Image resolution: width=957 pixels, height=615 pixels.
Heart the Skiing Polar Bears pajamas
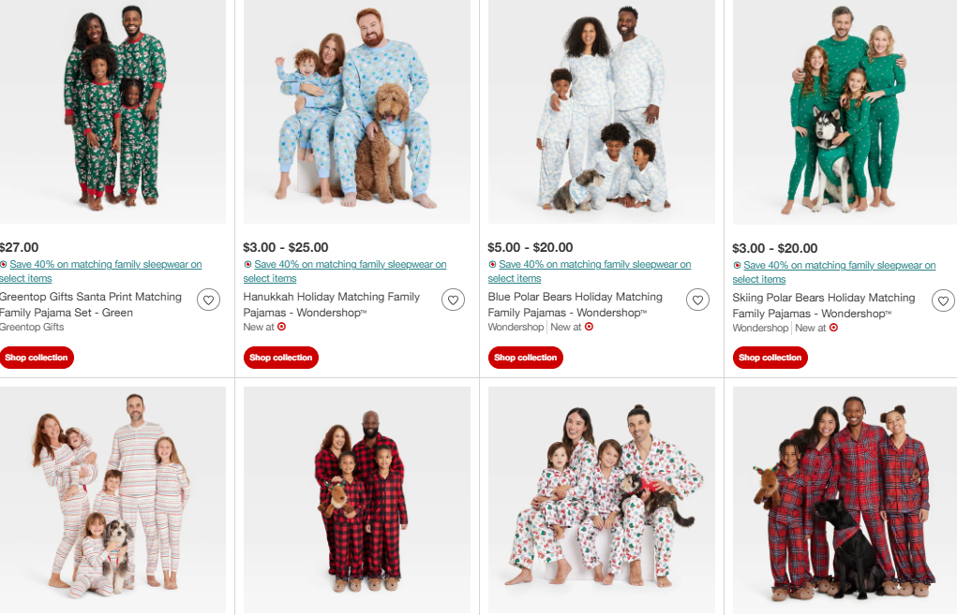(944, 301)
